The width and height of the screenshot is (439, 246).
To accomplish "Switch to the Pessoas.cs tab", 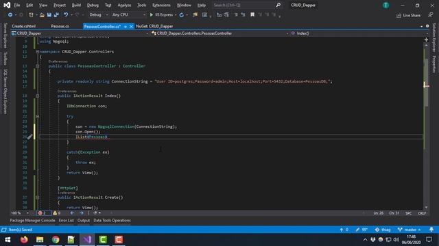I will pyautogui.click(x=60, y=26).
